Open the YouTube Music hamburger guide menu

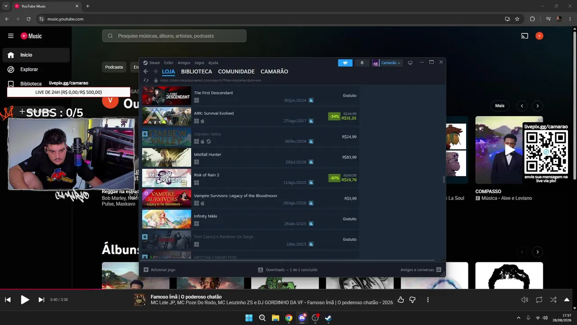click(x=11, y=36)
